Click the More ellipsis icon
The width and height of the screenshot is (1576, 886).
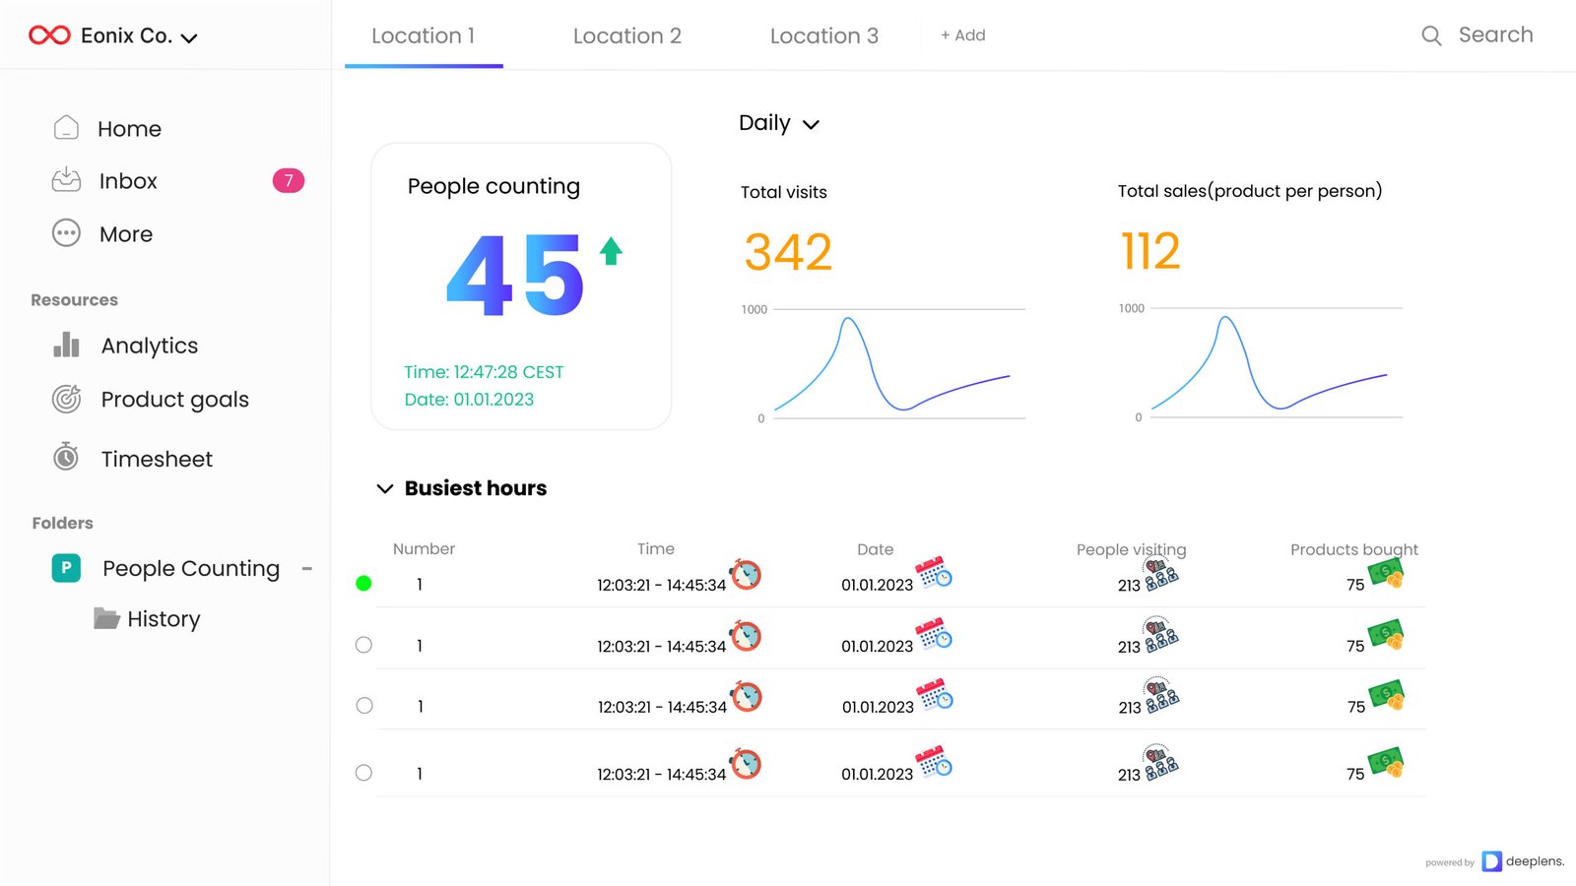click(66, 233)
